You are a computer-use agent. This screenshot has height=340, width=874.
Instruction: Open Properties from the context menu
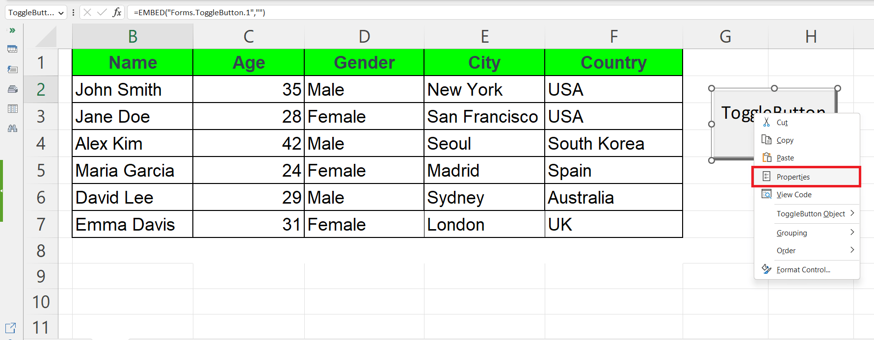tap(793, 177)
